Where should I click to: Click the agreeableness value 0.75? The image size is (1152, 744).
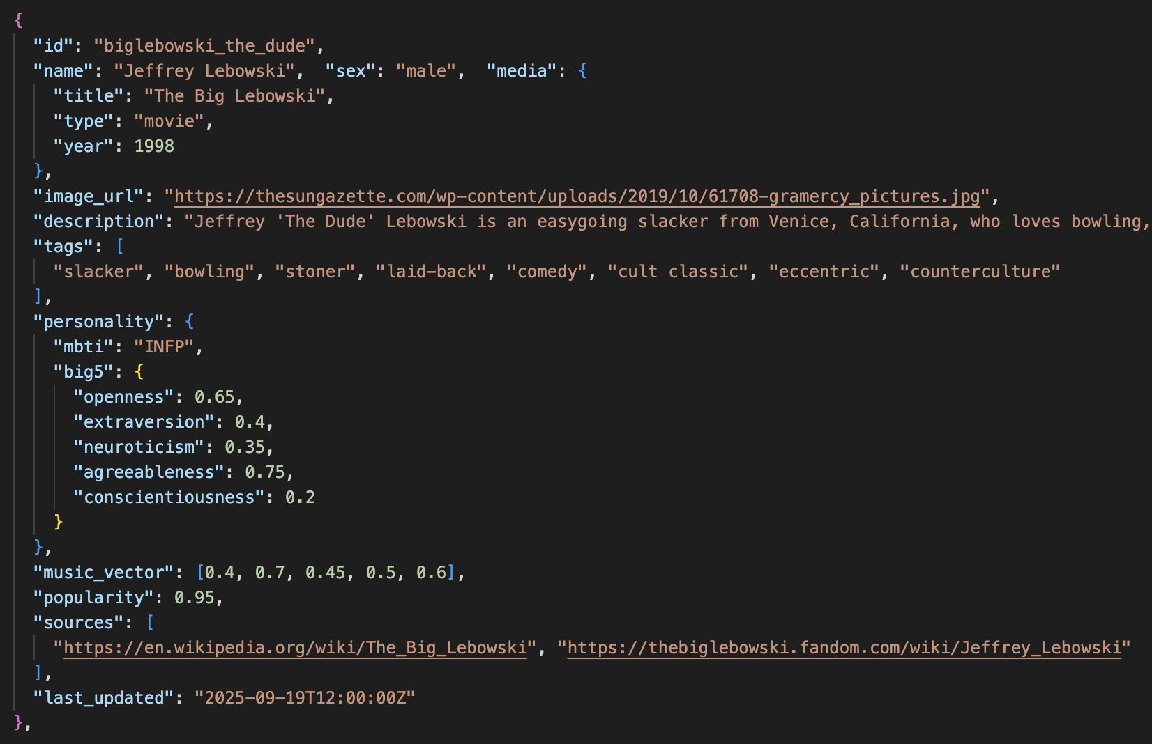pyautogui.click(x=265, y=472)
